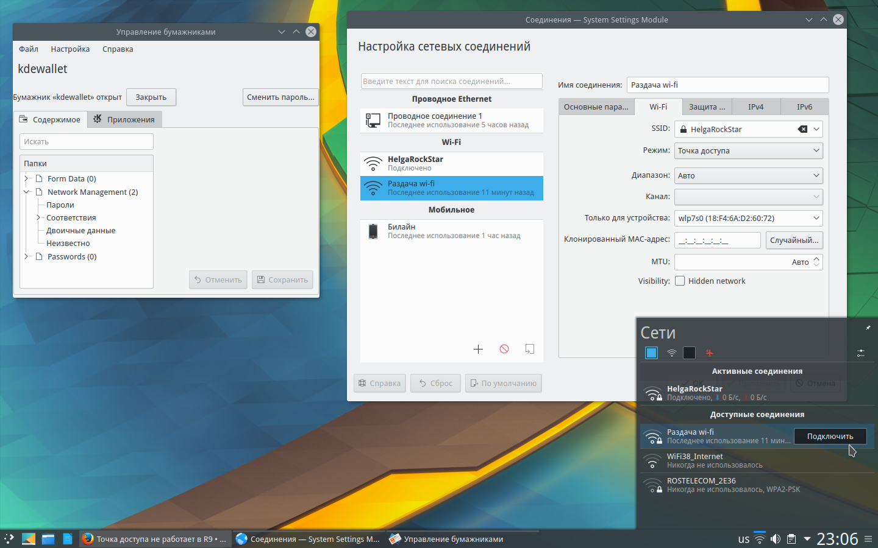The width and height of the screenshot is (878, 548).
Task: Click the Wi-Fi network tray icon
Action: coord(759,539)
